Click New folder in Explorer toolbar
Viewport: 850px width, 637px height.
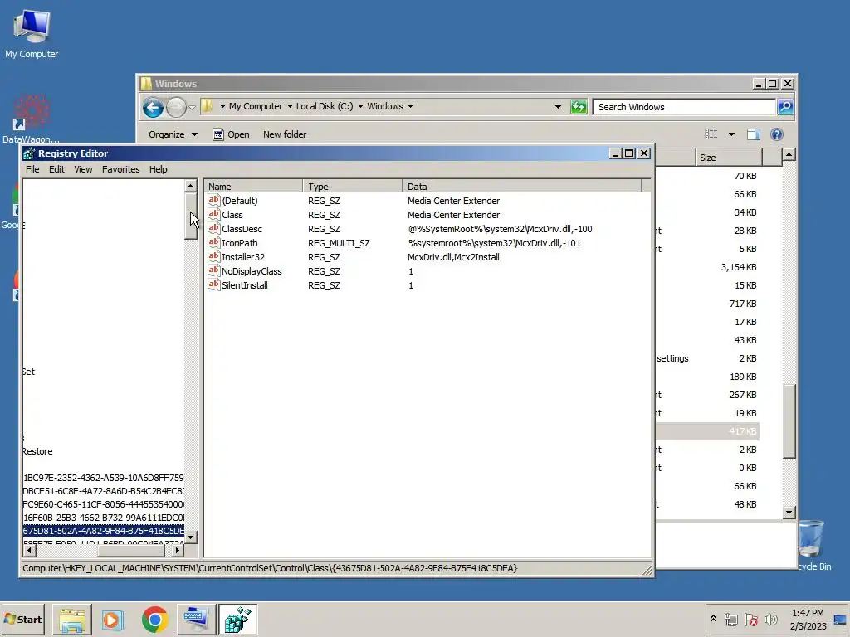(285, 134)
